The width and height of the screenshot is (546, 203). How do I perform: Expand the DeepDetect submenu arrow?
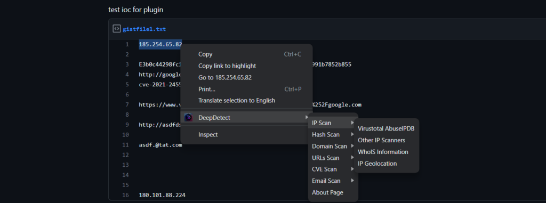[x=307, y=118]
